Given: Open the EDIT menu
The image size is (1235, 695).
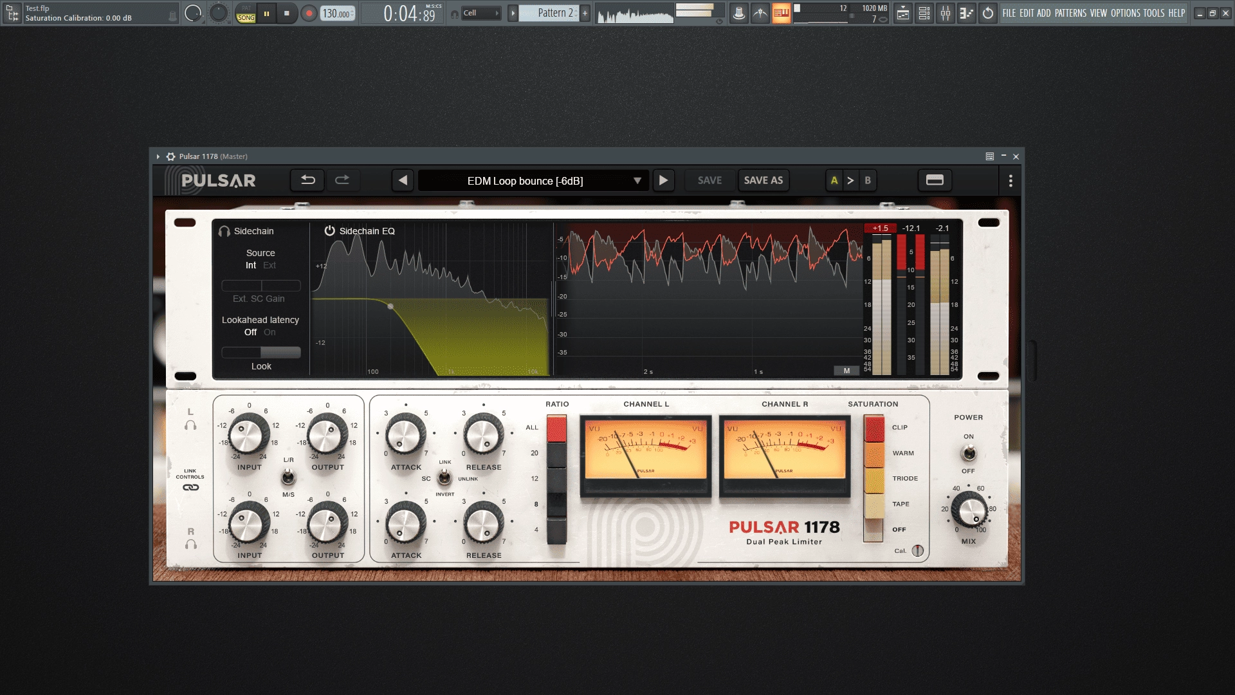Looking at the screenshot, I should pyautogui.click(x=1027, y=13).
